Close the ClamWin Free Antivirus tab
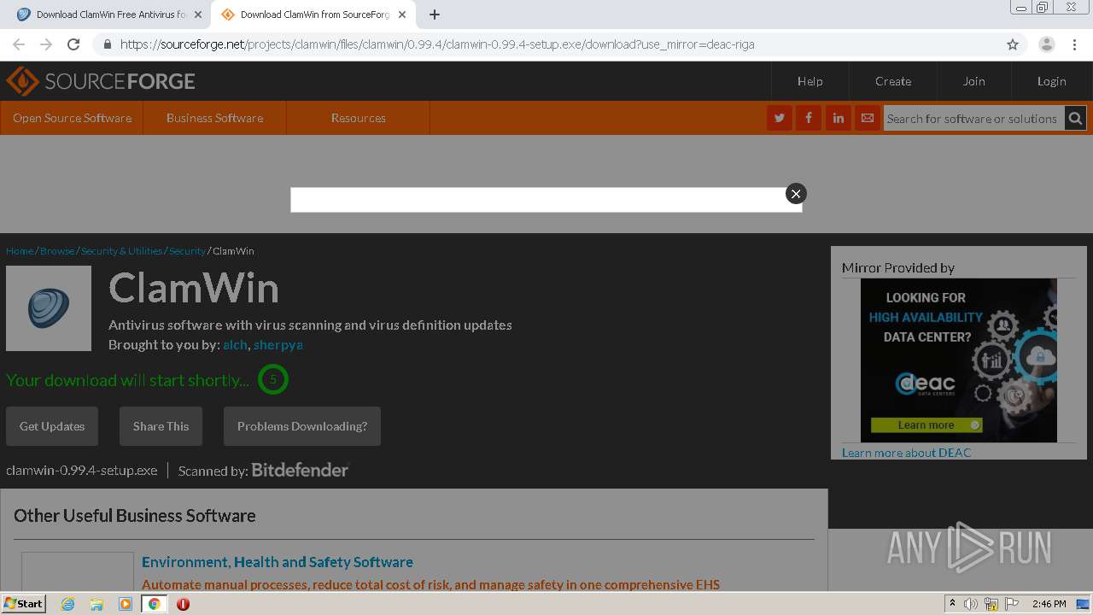The width and height of the screenshot is (1093, 615). pos(198,15)
